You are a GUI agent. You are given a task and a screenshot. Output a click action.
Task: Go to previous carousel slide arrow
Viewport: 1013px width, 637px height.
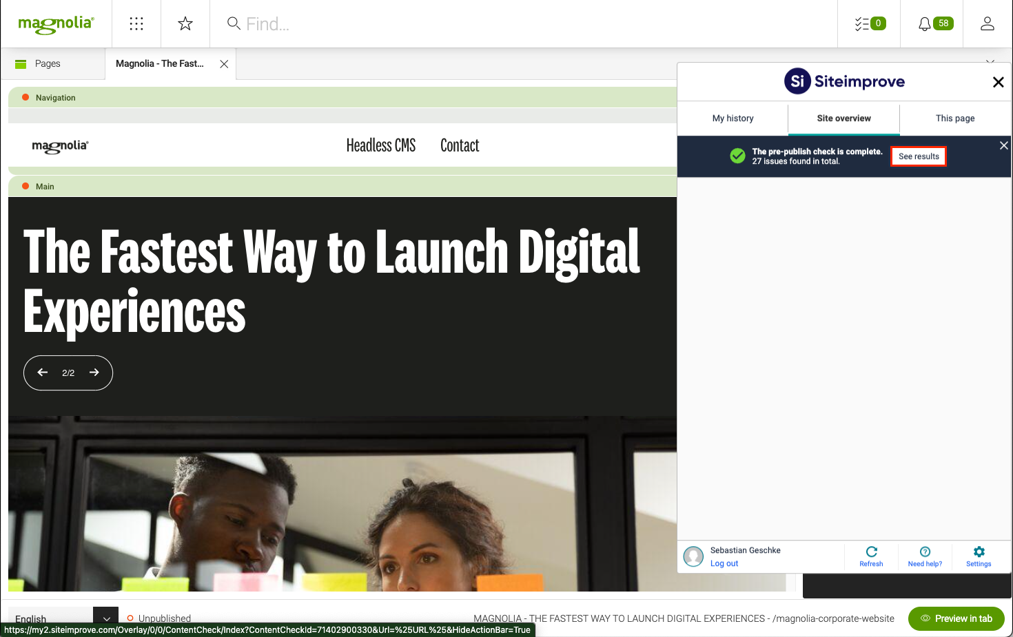[x=43, y=373]
